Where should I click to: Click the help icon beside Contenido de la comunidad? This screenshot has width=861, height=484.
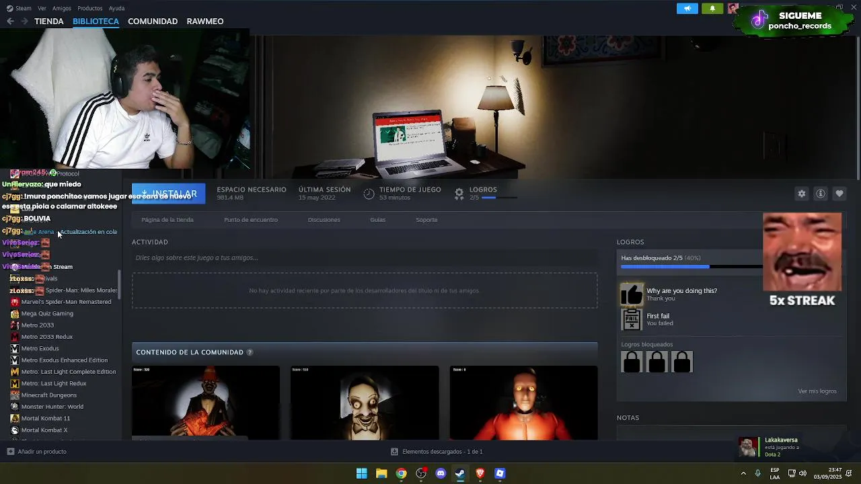pos(250,352)
